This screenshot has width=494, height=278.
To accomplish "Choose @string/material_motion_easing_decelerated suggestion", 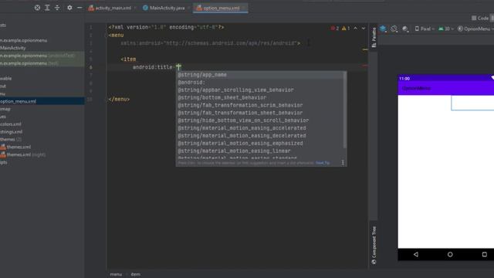I will (x=259, y=136).
